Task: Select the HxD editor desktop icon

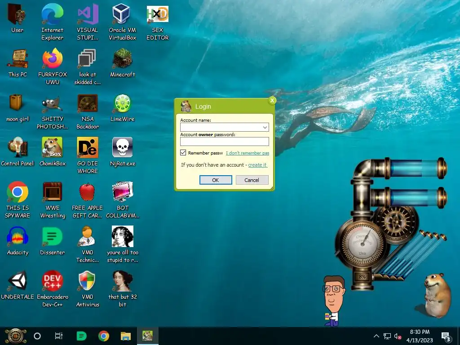Action: coord(158,22)
